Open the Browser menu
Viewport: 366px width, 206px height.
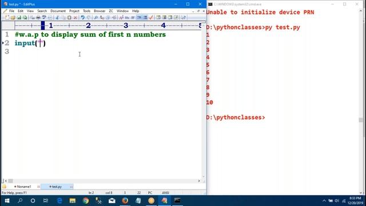click(100, 11)
